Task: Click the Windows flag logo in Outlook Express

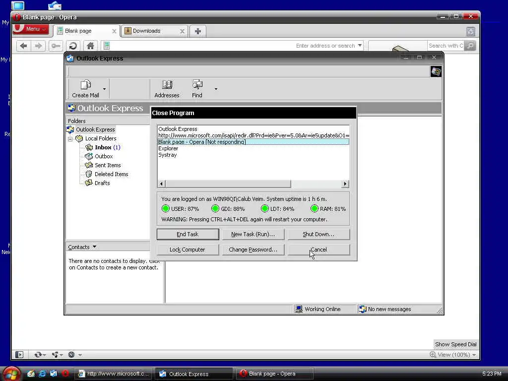Action: (x=436, y=71)
